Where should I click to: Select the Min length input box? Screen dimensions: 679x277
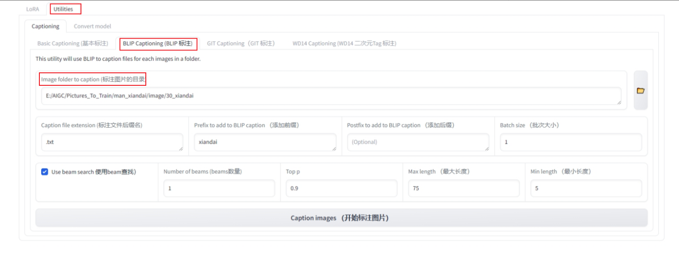coord(586,189)
